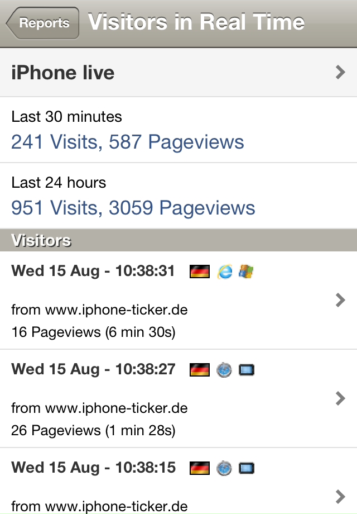Screen dimensions: 357x514
Task: Tap the 241 Visits, 587 Pageviews link
Action: 128,142
